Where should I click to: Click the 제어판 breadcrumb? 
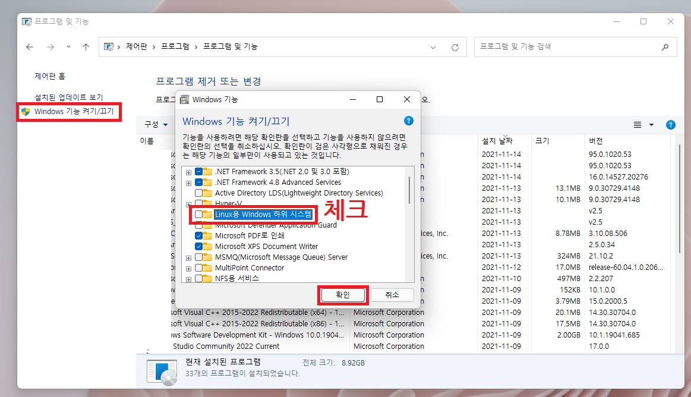(137, 46)
